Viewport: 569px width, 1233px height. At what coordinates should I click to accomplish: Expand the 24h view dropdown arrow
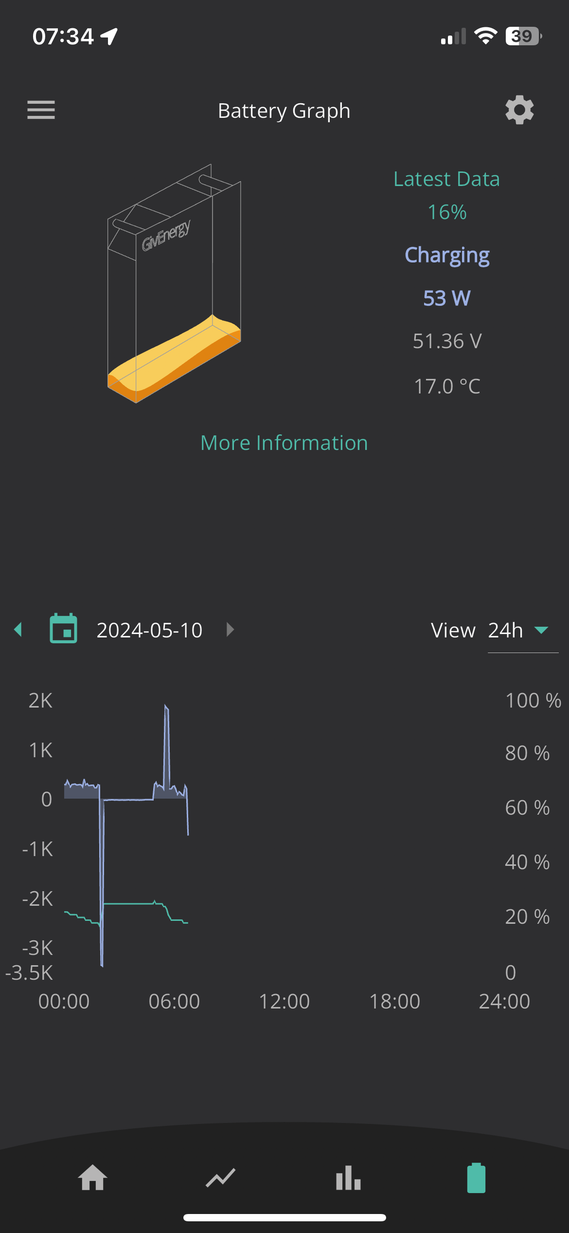[541, 630]
